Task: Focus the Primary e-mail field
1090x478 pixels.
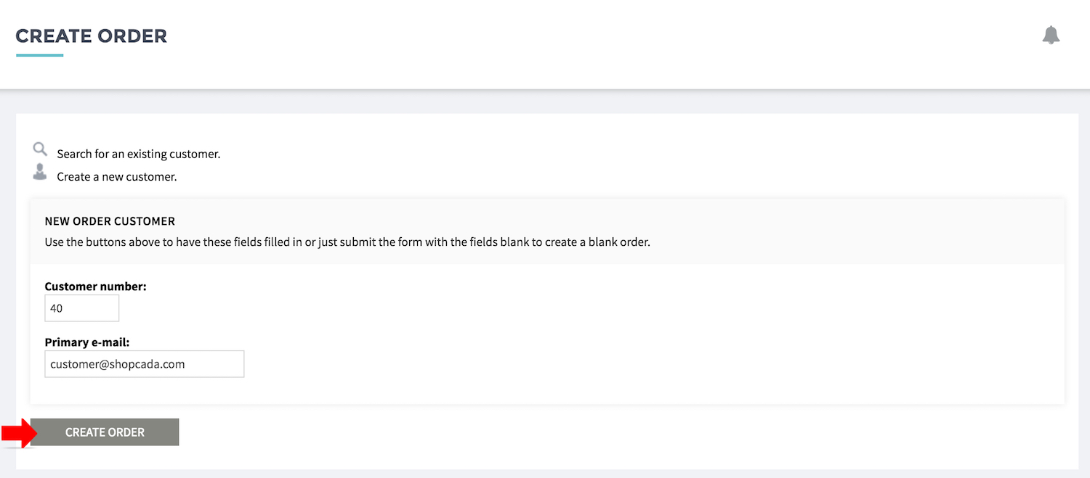Action: (145, 364)
